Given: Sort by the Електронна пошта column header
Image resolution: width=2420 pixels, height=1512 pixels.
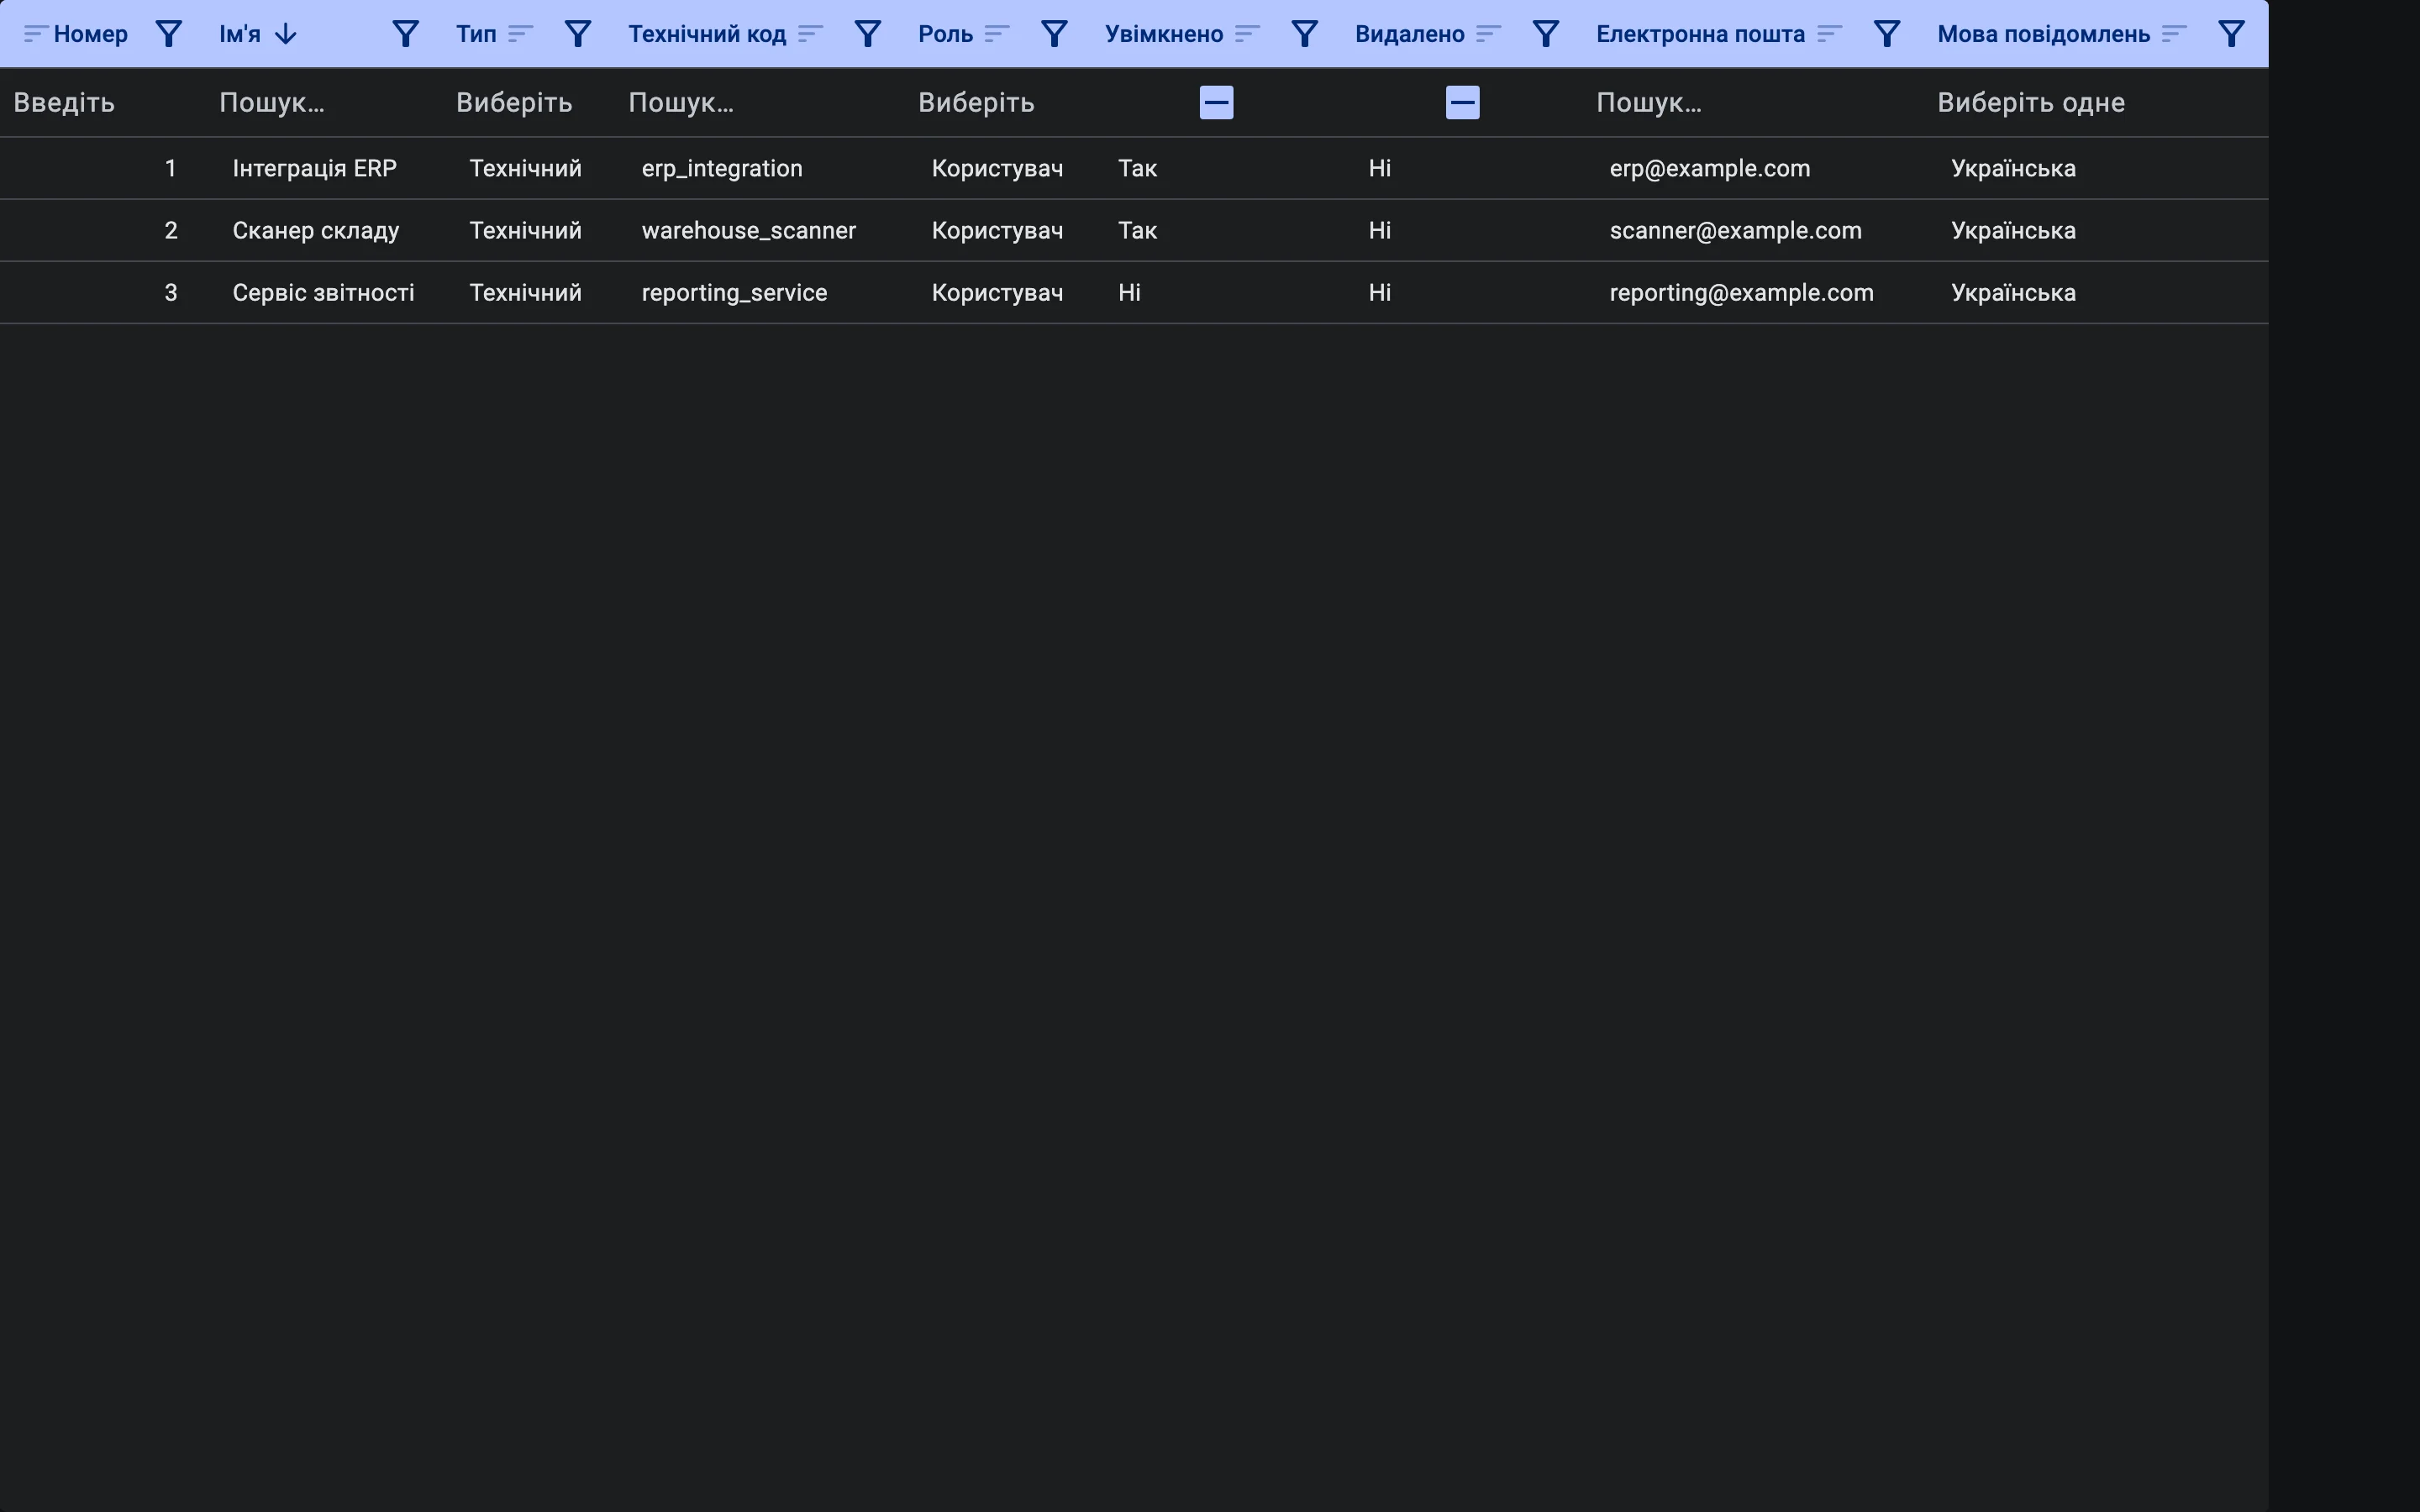Looking at the screenshot, I should (1700, 34).
